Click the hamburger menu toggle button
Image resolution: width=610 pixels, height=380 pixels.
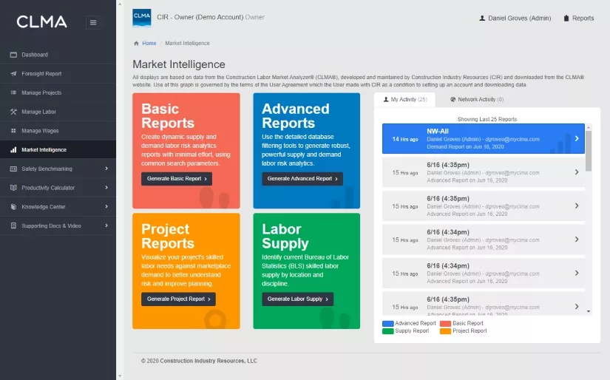point(93,23)
